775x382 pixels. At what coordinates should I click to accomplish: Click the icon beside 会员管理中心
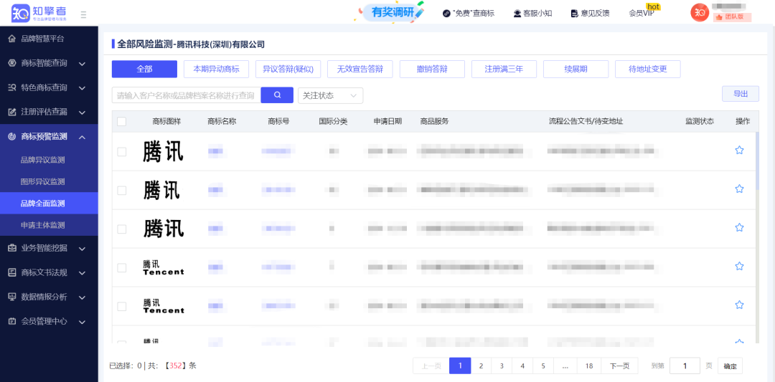12,321
